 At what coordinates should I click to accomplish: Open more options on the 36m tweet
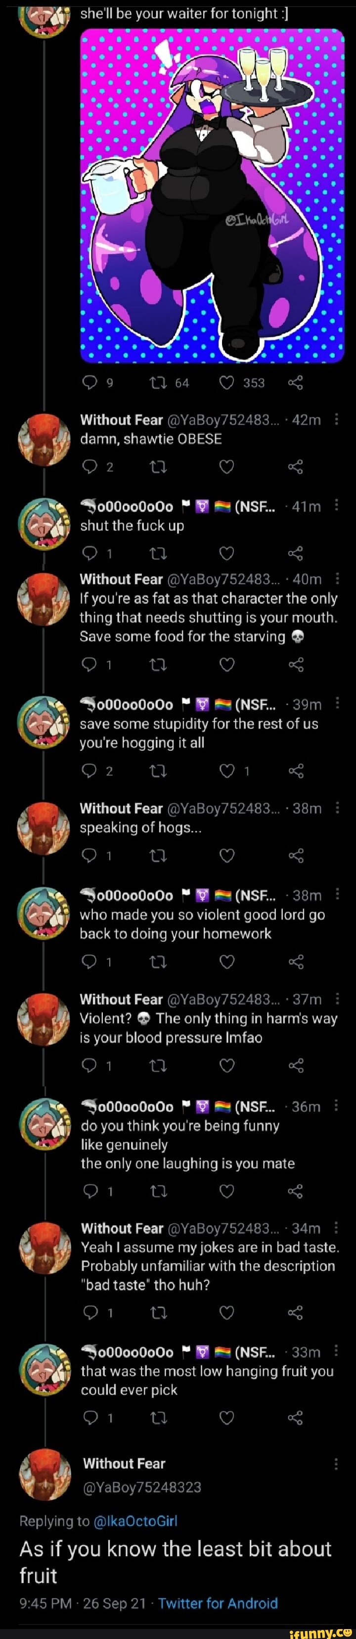(336, 1106)
